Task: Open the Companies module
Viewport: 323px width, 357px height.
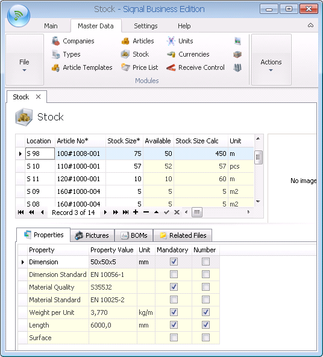Action: [73, 41]
